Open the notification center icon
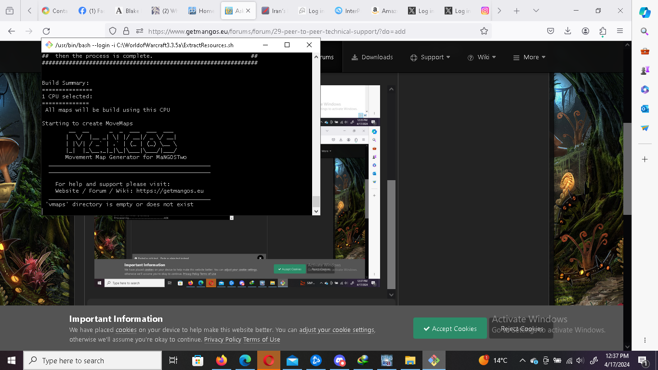Image resolution: width=658 pixels, height=370 pixels. coord(642,360)
